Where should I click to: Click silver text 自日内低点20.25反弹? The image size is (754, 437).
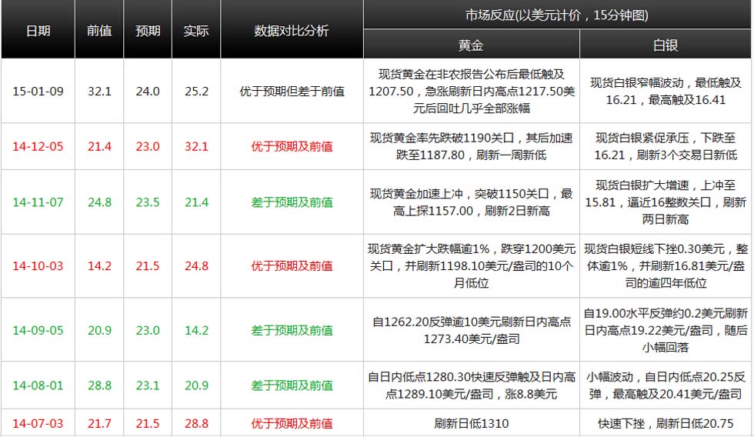click(x=666, y=385)
